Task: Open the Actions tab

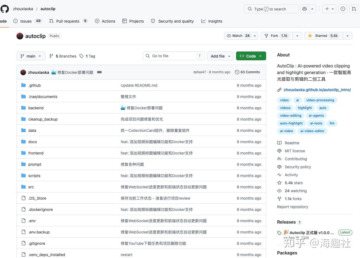Action: click(x=105, y=21)
